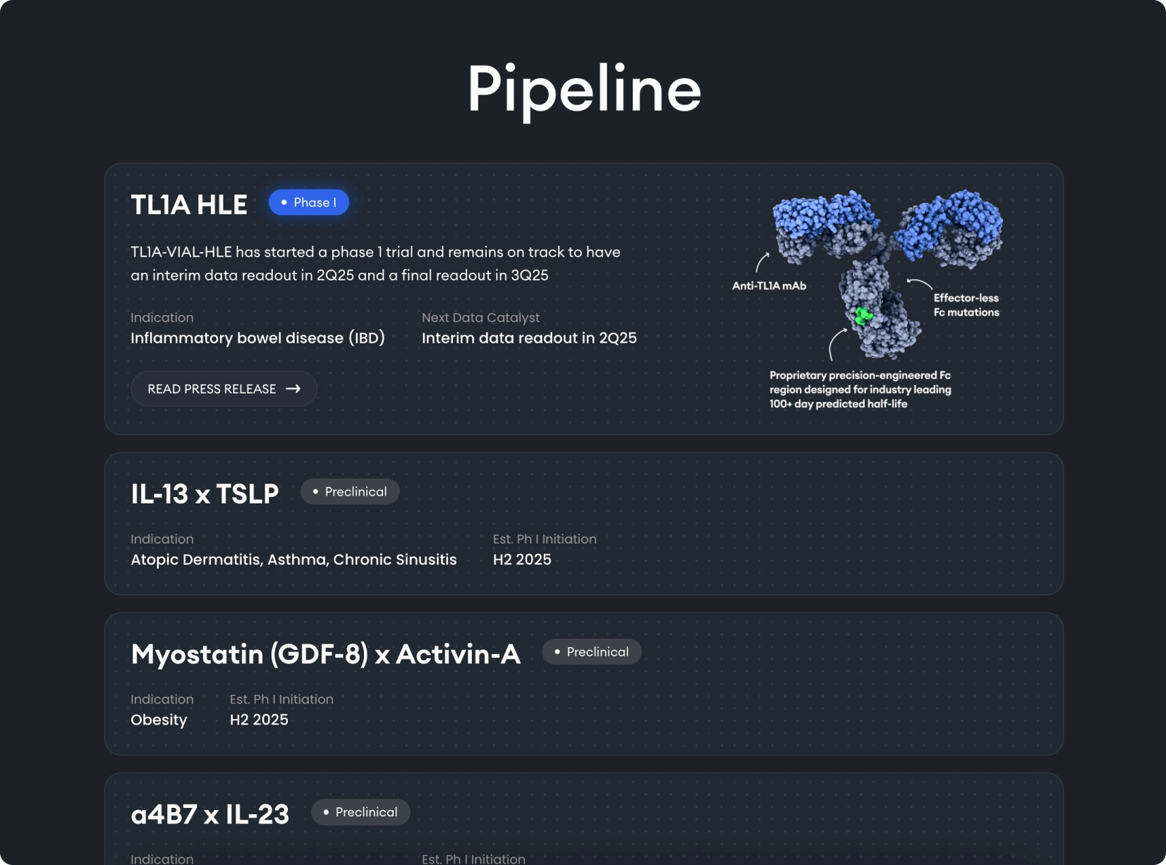Viewport: 1166px width, 865px height.
Task: Click H2 2025 in the Myostatin card
Action: [259, 720]
